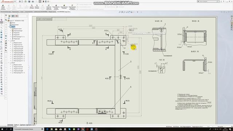Image resolution: width=233 pixels, height=131 pixels.
Task: Click the New document icon
Action: click(22, 1)
